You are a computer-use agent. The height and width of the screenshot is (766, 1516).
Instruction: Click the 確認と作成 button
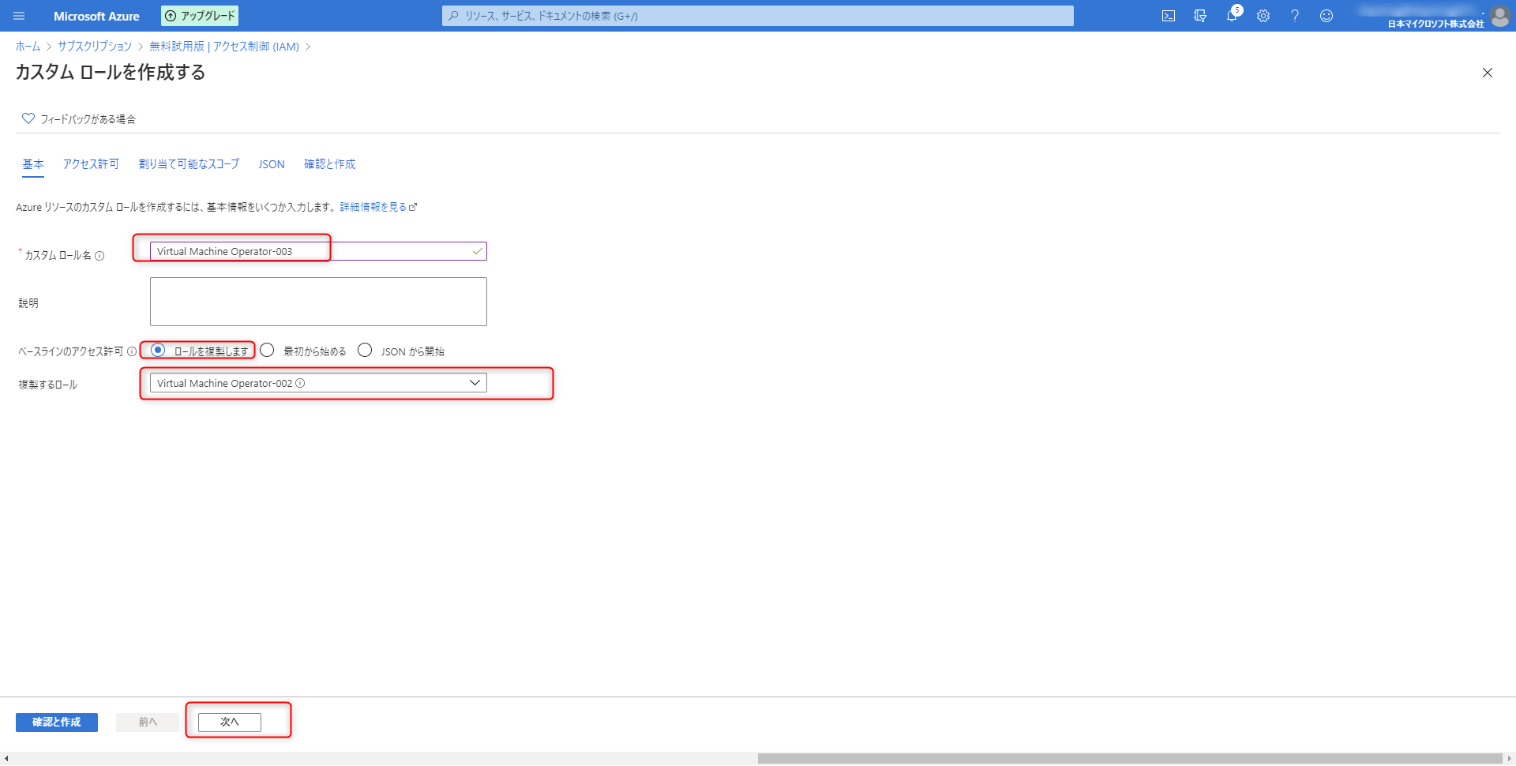(57, 722)
